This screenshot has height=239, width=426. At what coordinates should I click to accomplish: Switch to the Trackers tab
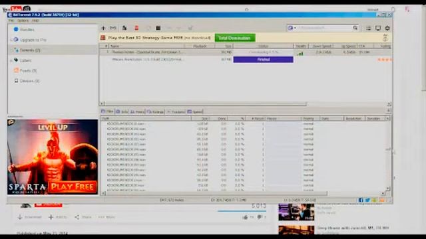(x=176, y=112)
